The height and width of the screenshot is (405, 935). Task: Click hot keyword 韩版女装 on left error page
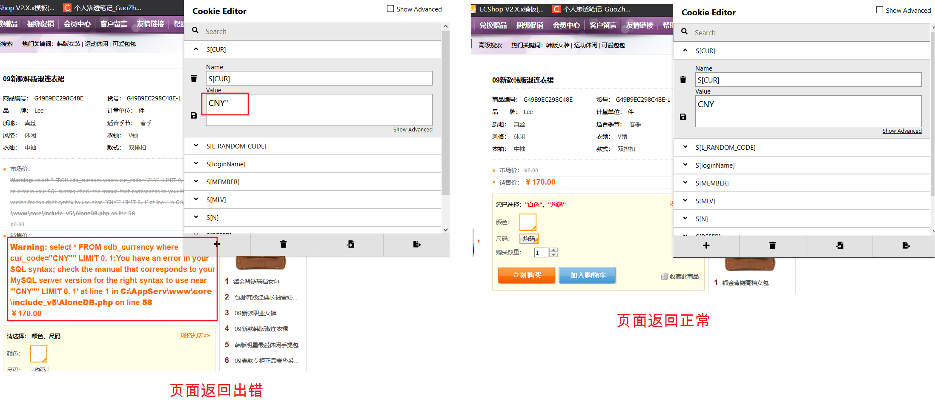[x=69, y=44]
